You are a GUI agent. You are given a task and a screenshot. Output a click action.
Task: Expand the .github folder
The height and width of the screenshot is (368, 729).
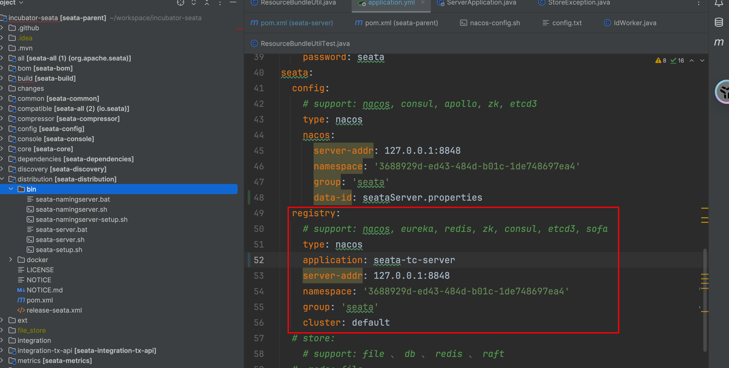coord(2,28)
